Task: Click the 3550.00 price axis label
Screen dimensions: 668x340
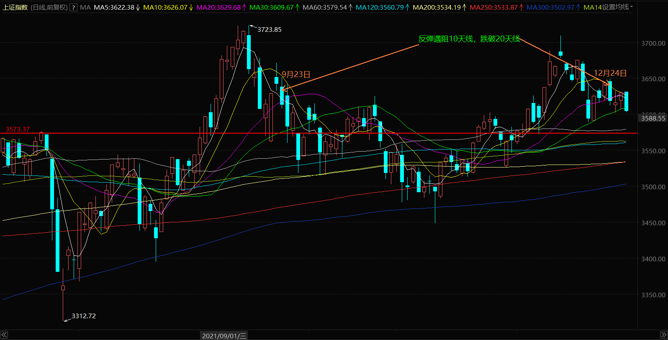Action: tap(653, 151)
